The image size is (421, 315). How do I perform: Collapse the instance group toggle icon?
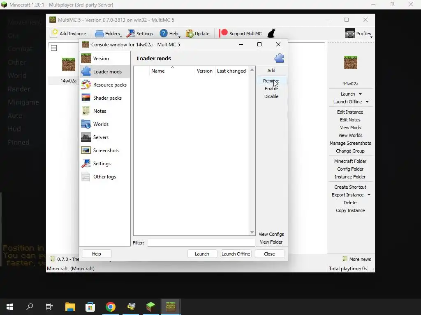tap(54, 48)
